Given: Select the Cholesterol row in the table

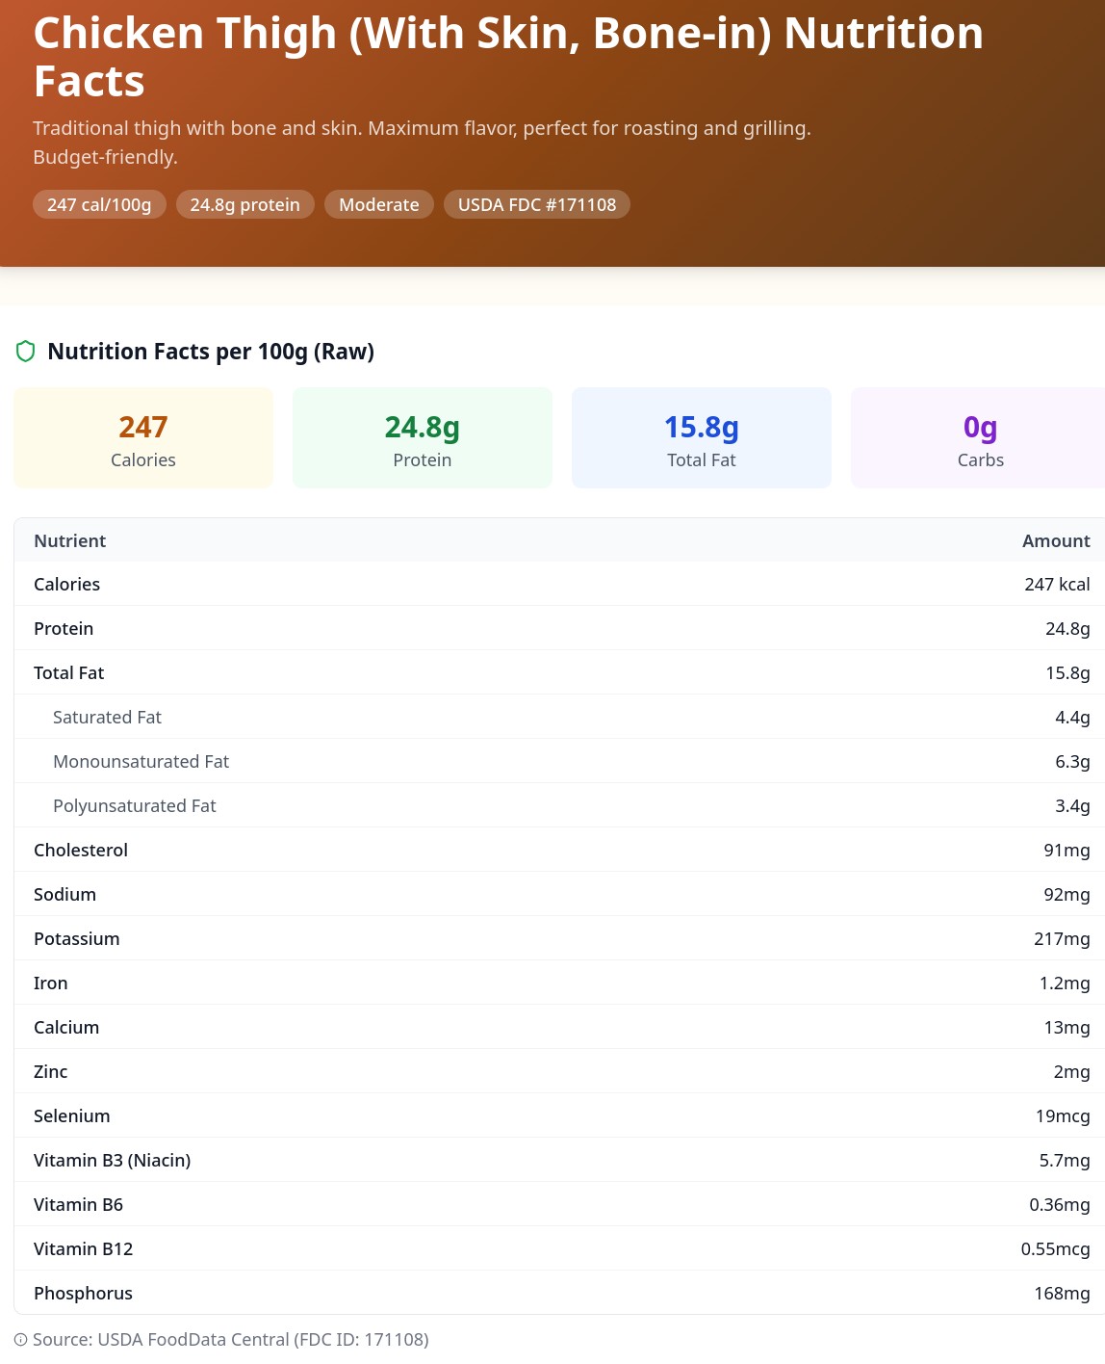Looking at the screenshot, I should pos(559,850).
